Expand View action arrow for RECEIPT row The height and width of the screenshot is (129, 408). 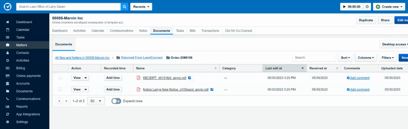pyautogui.click(x=86, y=78)
